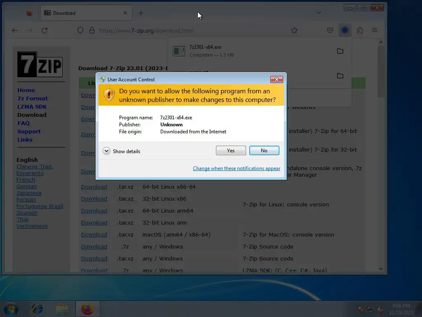Viewport: 422px width, 317px height.
Task: Switch language to Japanese
Action: (29, 193)
